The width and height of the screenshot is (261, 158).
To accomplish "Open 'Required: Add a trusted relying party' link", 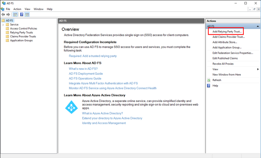I will click(x=93, y=56).
